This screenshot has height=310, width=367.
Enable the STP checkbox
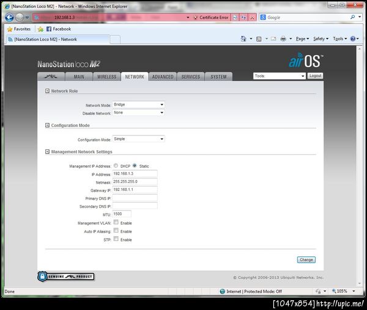point(116,239)
